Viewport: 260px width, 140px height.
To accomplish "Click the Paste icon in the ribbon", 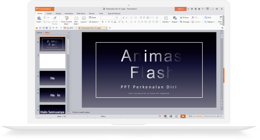I will pos(39,18).
